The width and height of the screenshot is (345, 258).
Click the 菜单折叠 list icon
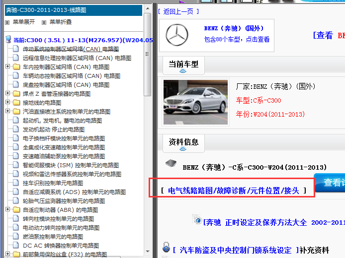coord(43,22)
